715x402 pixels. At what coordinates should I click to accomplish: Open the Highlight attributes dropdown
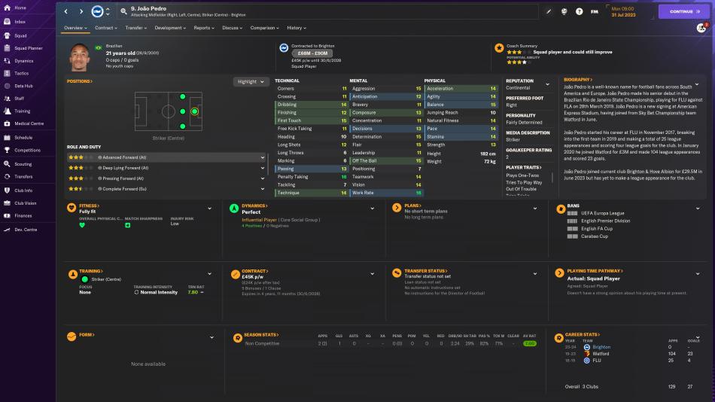(251, 81)
